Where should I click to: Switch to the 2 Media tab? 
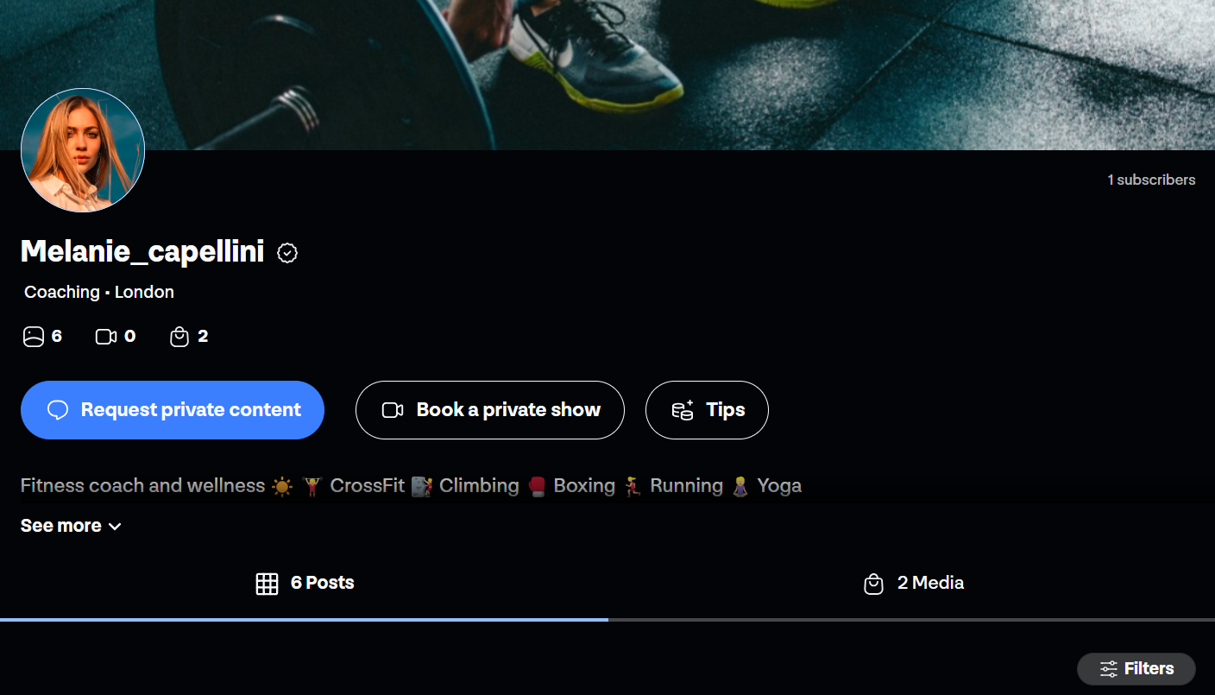[911, 584]
